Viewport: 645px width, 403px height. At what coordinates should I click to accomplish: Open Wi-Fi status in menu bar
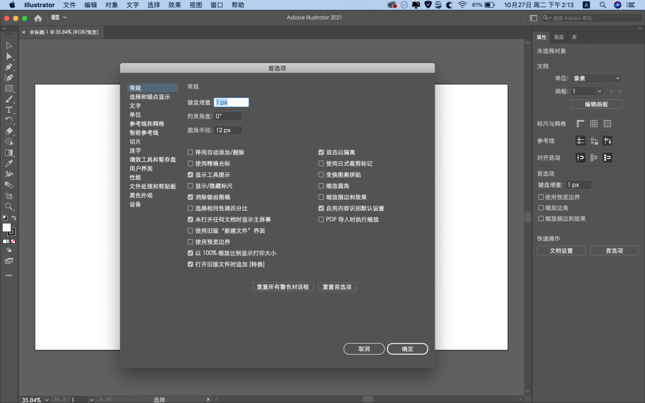click(x=462, y=5)
